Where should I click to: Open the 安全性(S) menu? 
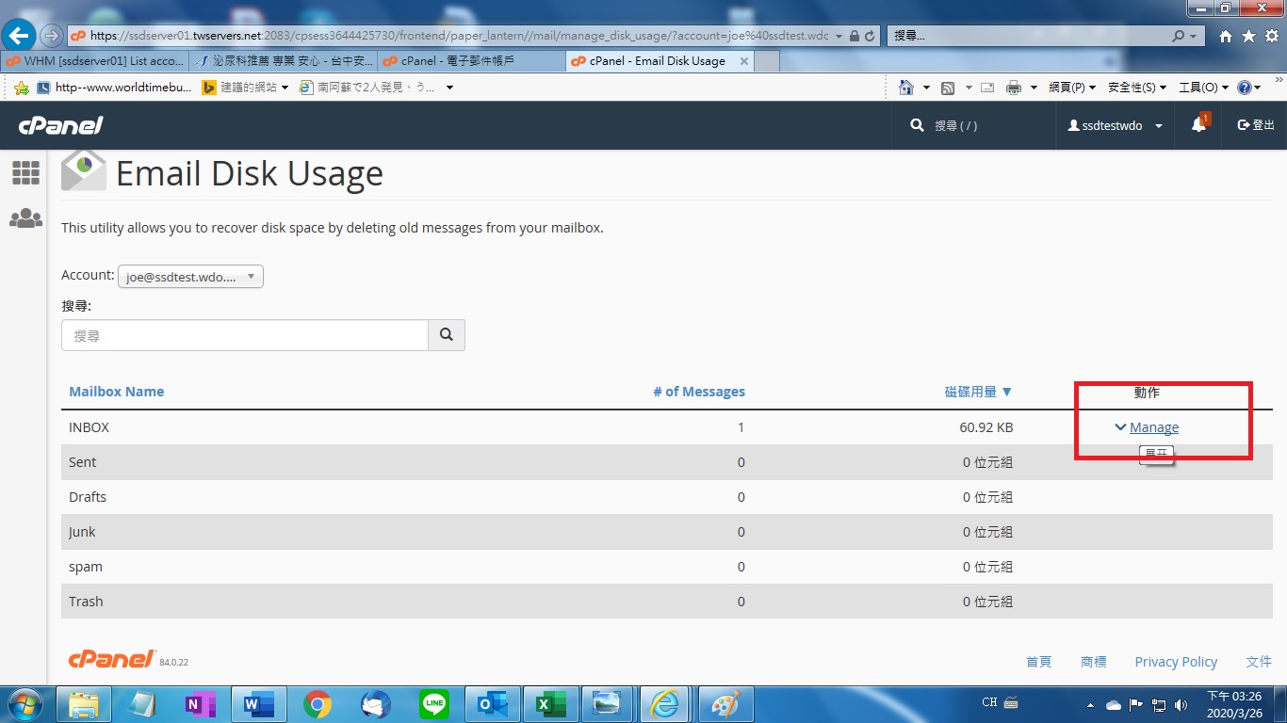click(x=1136, y=88)
